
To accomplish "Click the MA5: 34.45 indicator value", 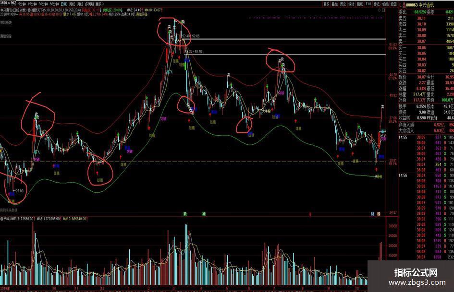I will tap(134, 10).
